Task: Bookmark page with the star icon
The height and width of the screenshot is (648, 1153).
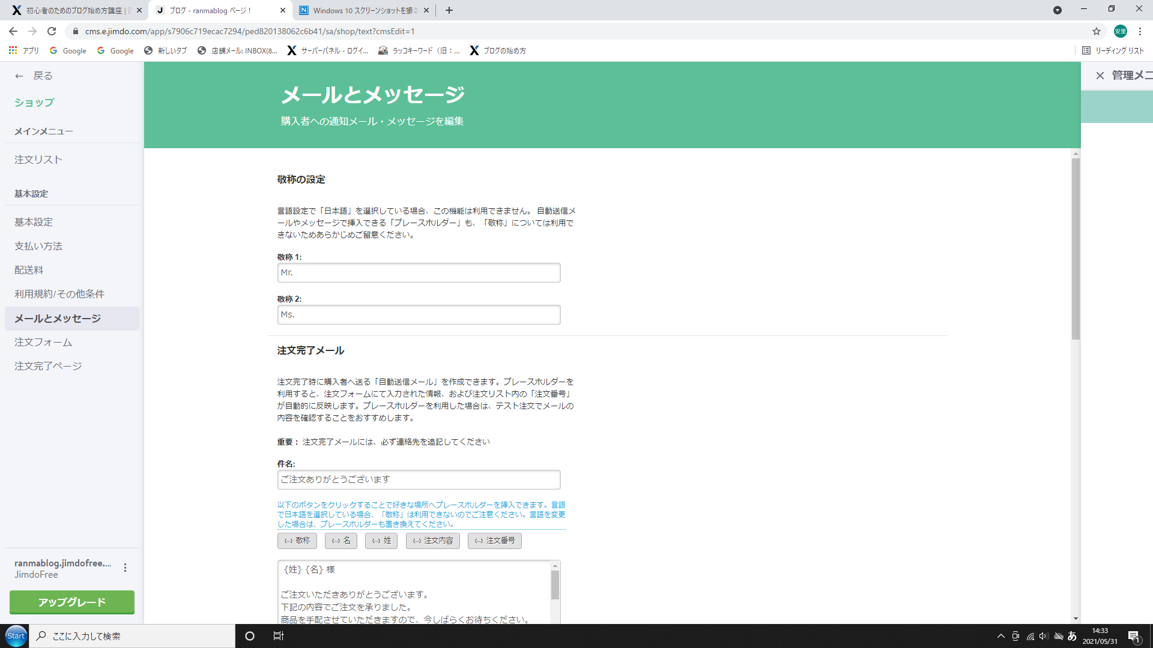Action: [x=1096, y=31]
